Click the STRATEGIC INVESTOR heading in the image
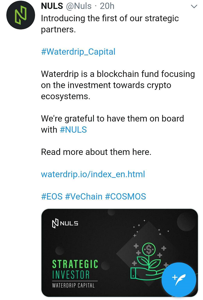Screen dimensions: 203x300 [x=75, y=269]
